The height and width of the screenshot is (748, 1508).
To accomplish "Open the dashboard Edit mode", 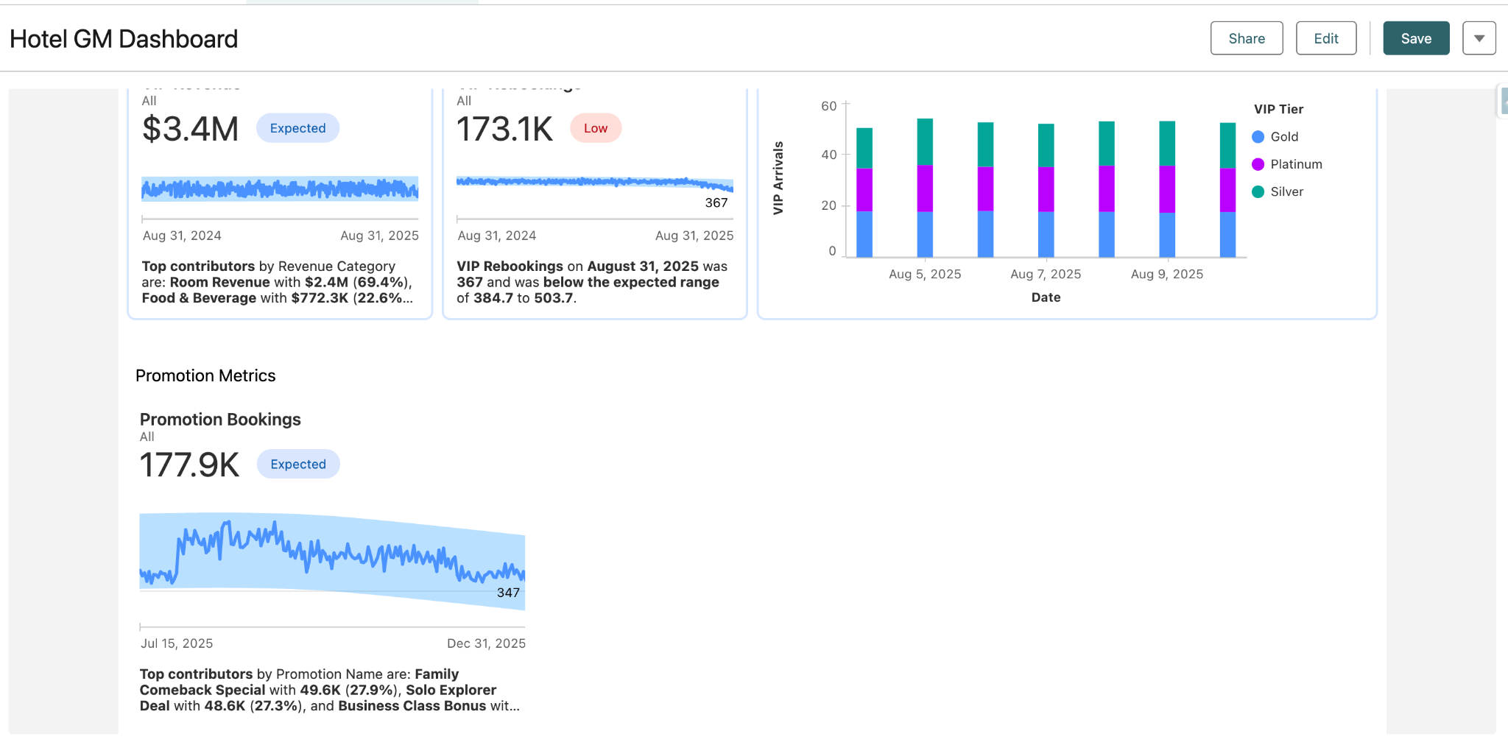I will coord(1325,38).
